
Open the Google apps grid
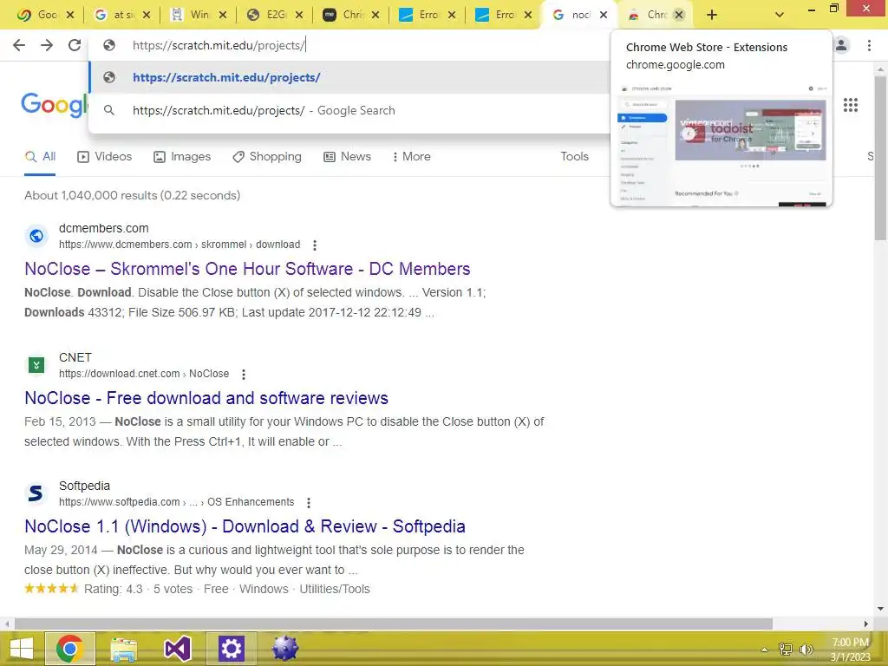(850, 105)
